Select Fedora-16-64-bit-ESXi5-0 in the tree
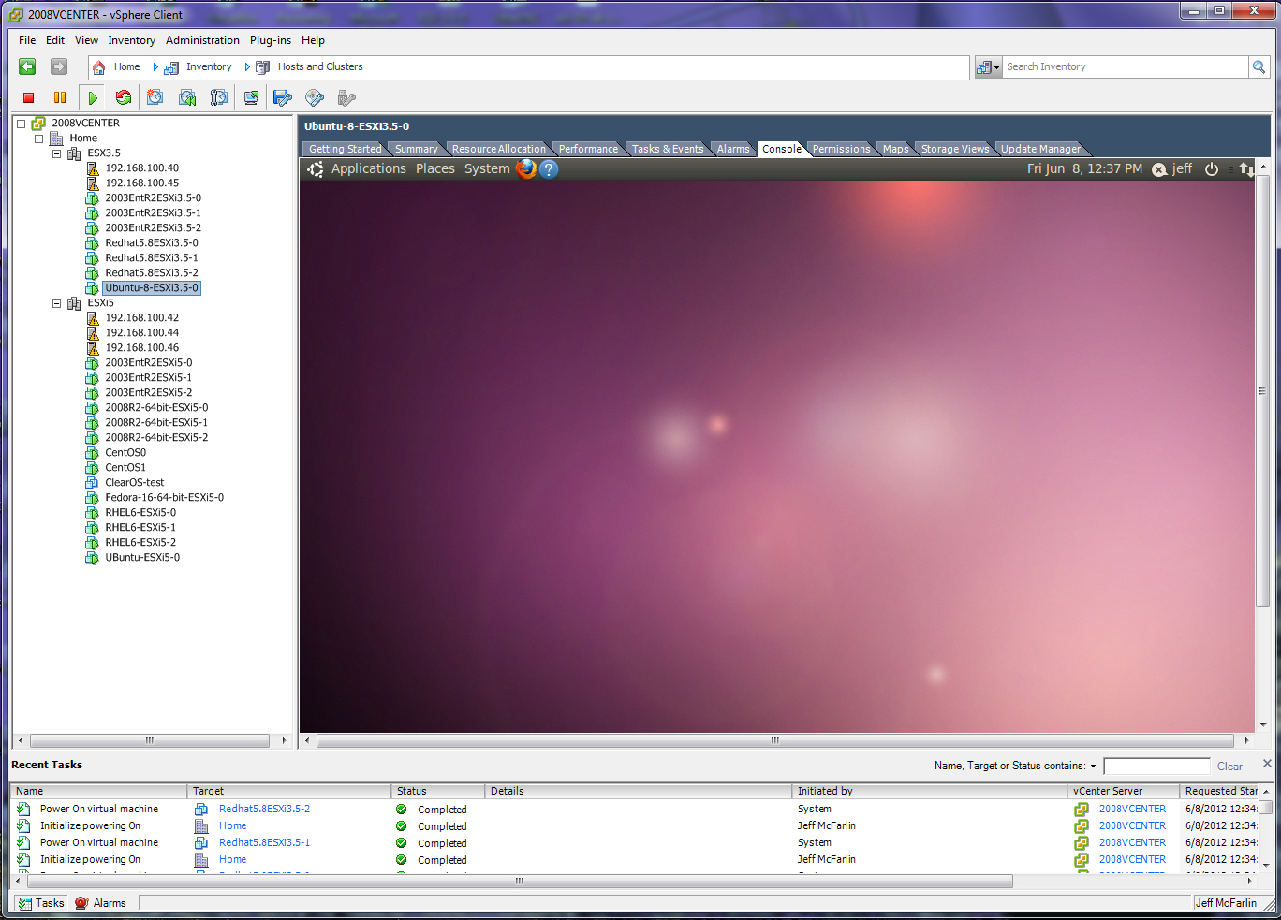The image size is (1281, 920). pos(164,498)
